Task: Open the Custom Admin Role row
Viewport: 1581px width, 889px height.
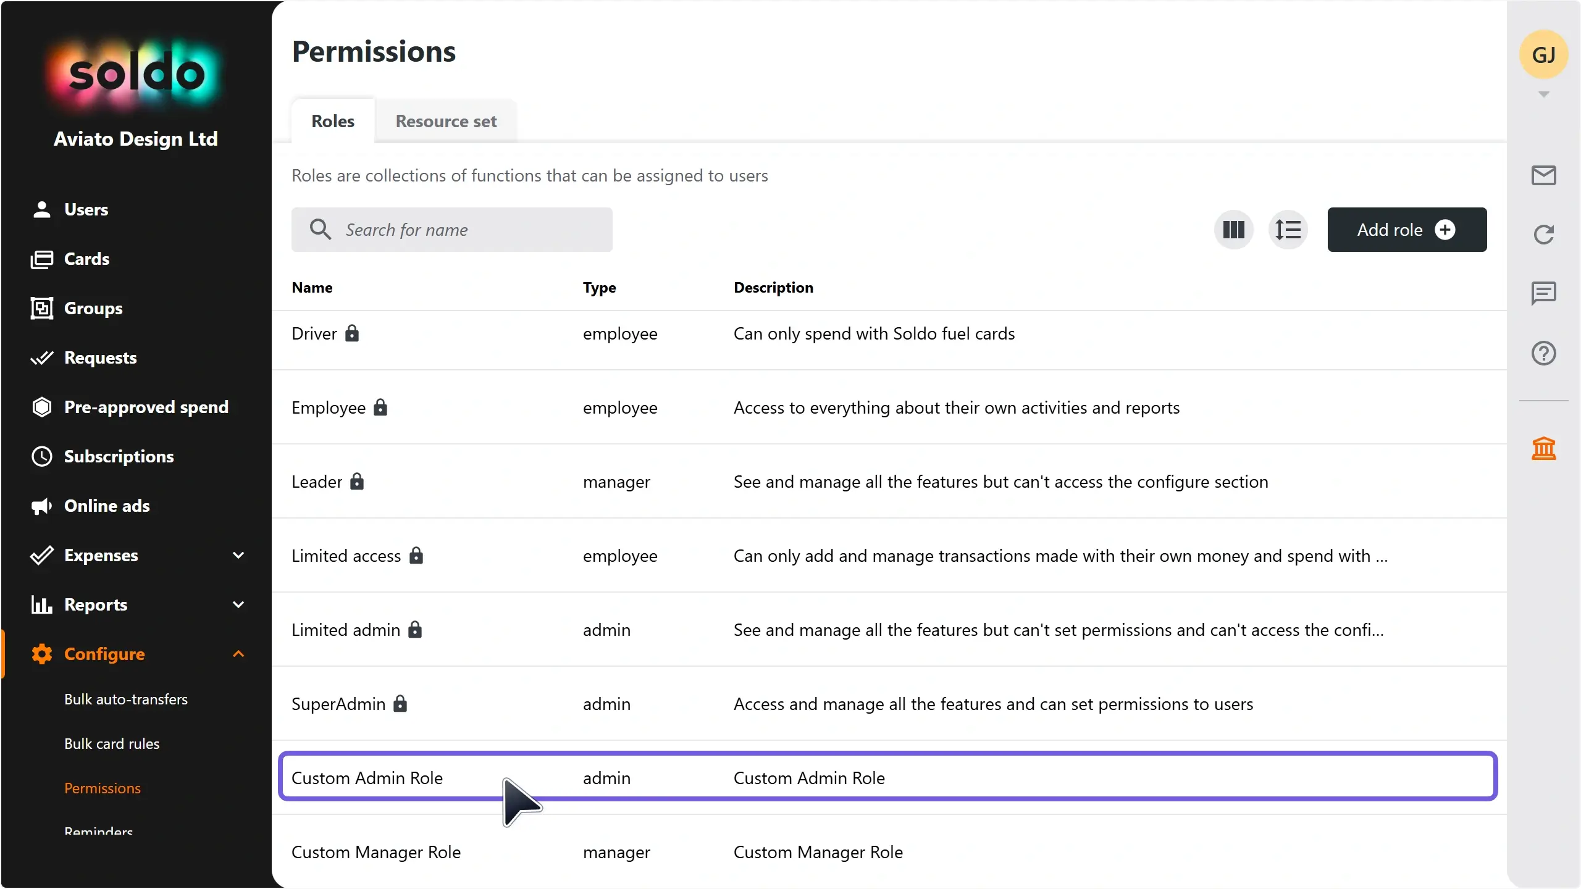Action: point(888,777)
